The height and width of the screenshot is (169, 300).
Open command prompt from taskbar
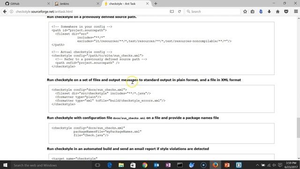click(x=180, y=165)
